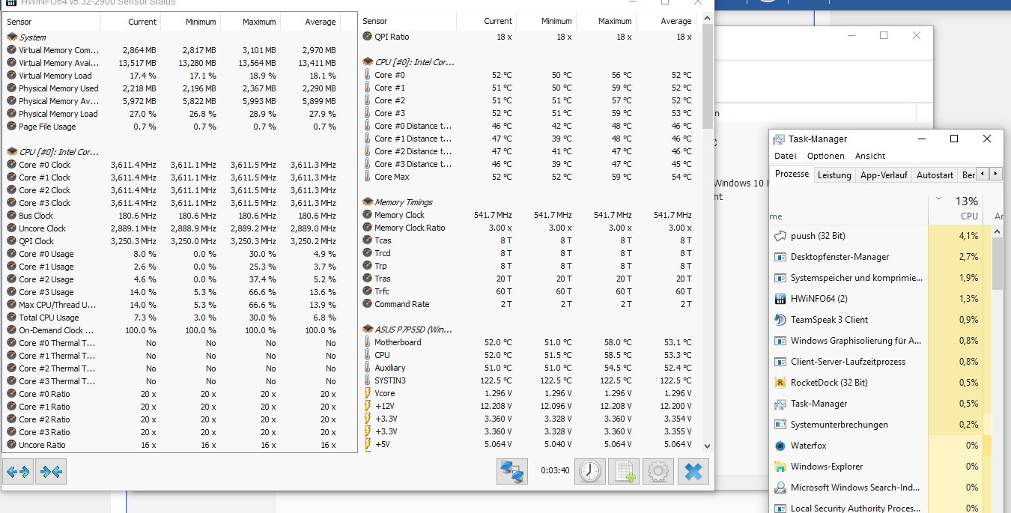Click the TeamSpeak 3 Client icon
Viewport: 1011px width, 513px height.
(x=780, y=320)
